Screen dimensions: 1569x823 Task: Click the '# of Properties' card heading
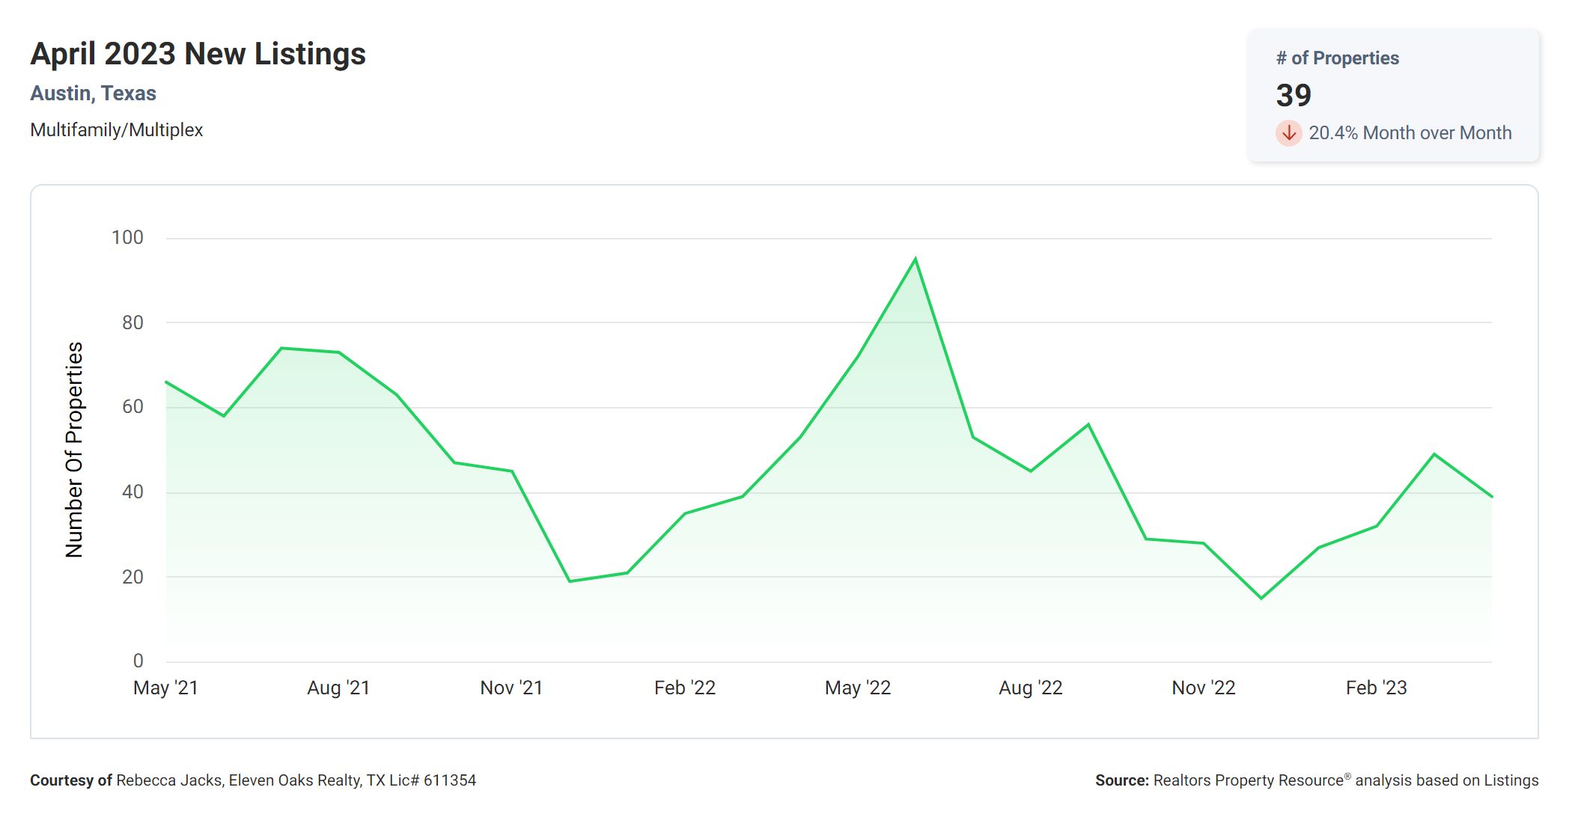1337,58
